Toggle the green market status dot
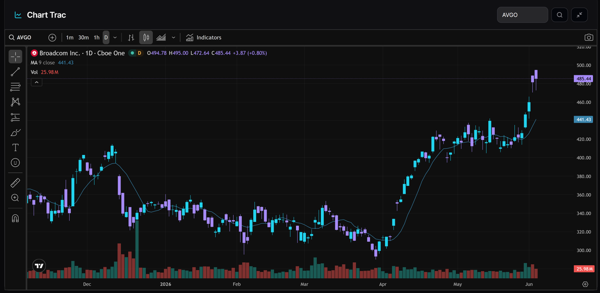The height and width of the screenshot is (293, 600). [x=132, y=53]
